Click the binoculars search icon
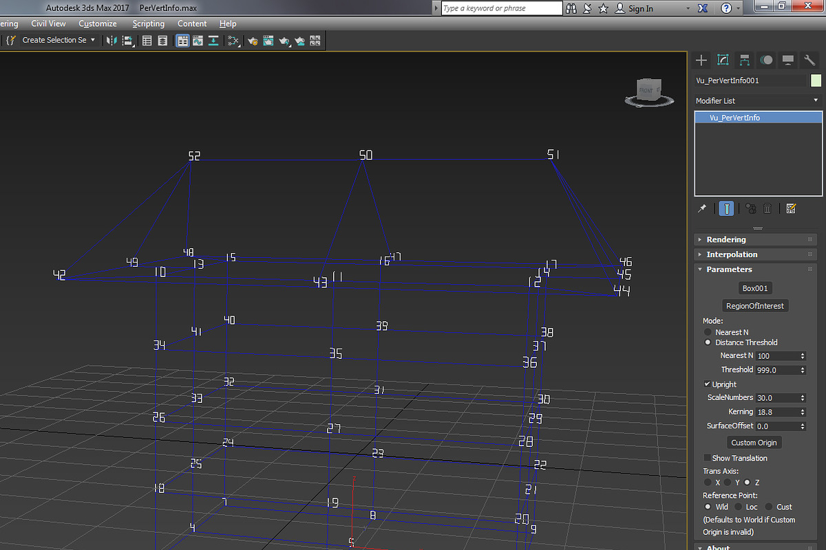 (571, 8)
